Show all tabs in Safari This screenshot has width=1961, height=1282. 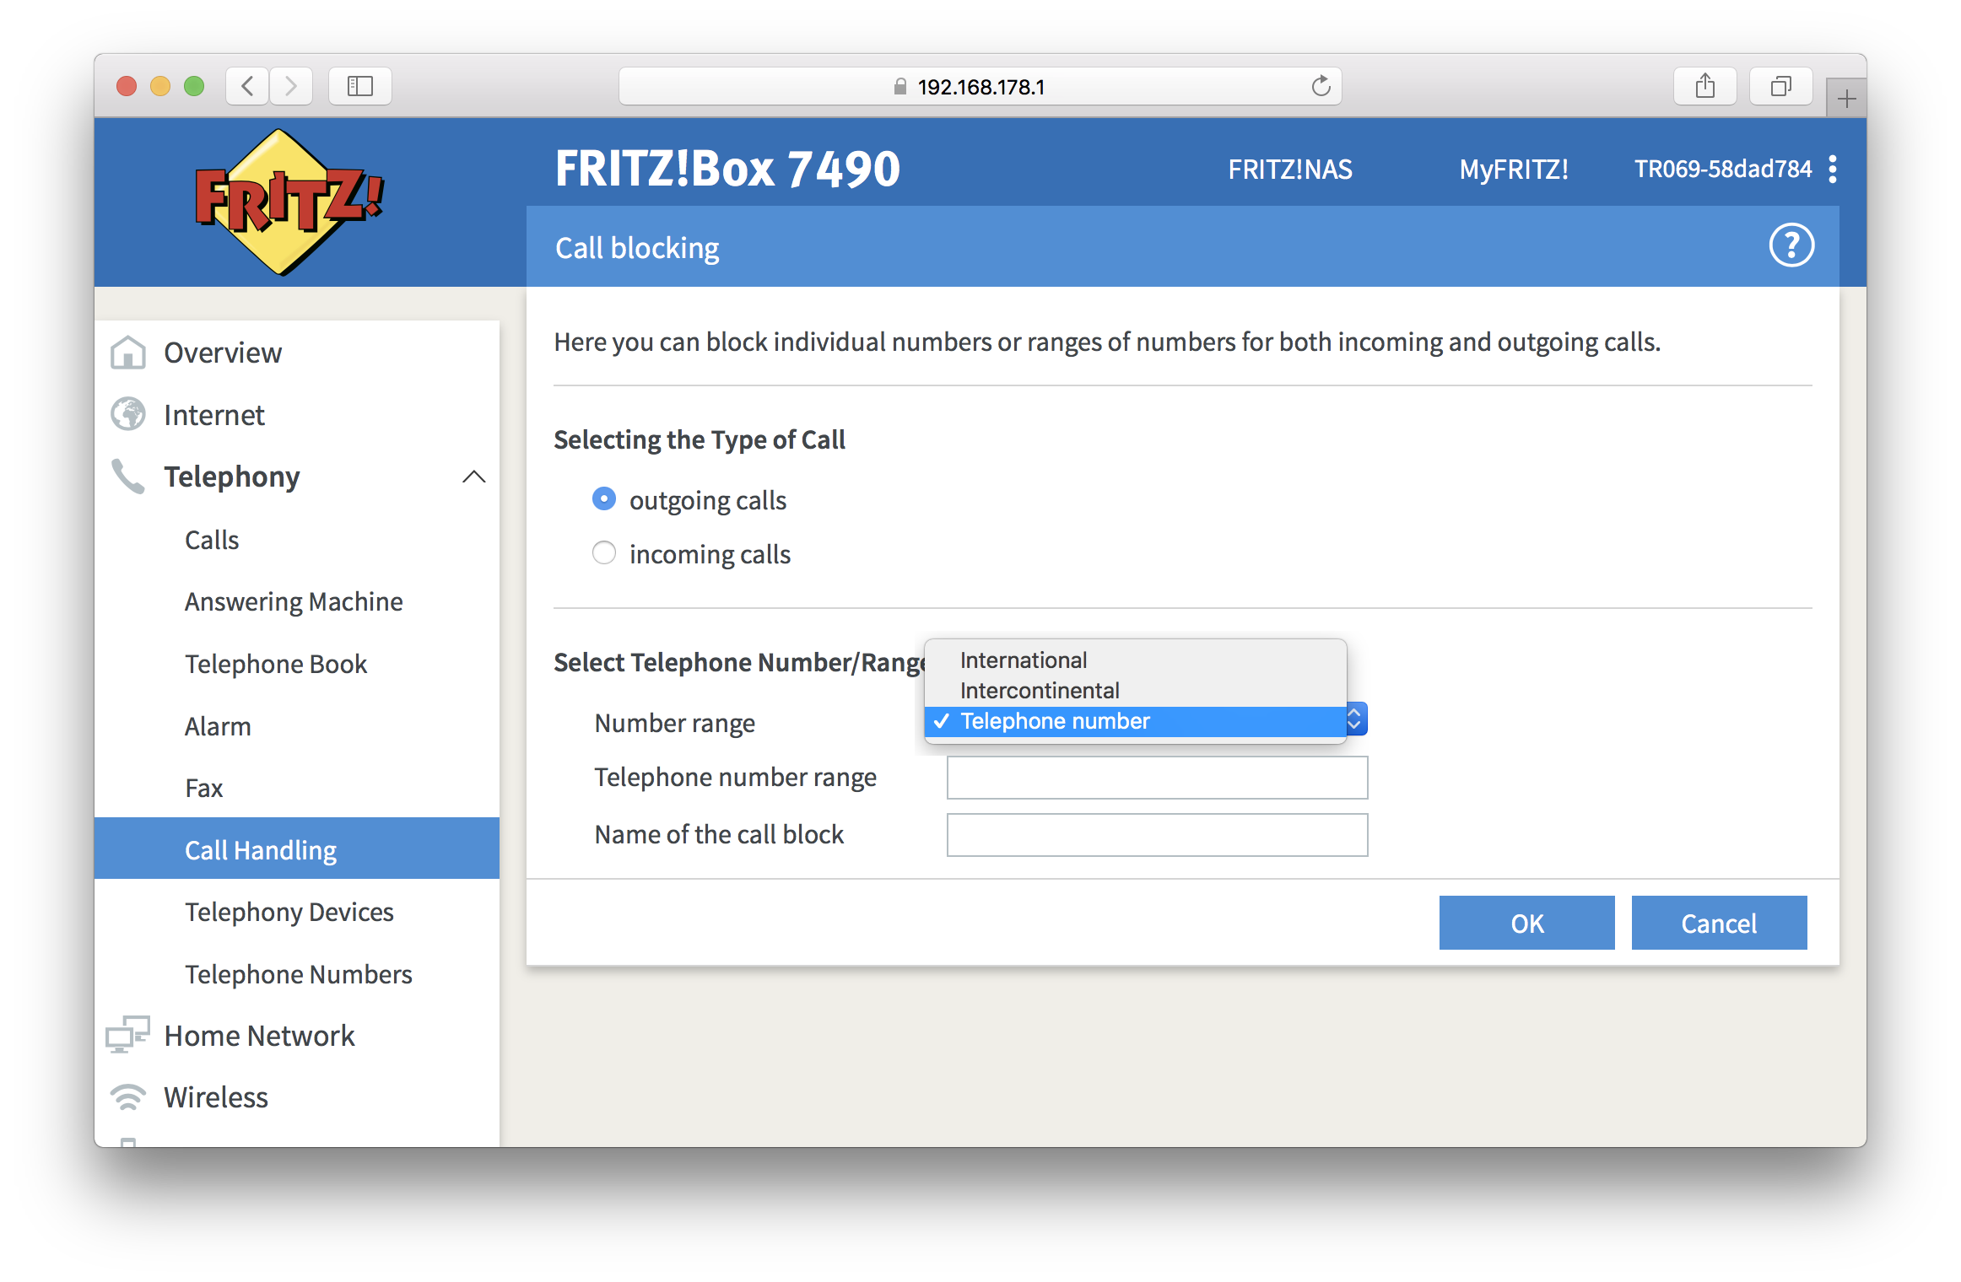(1781, 86)
